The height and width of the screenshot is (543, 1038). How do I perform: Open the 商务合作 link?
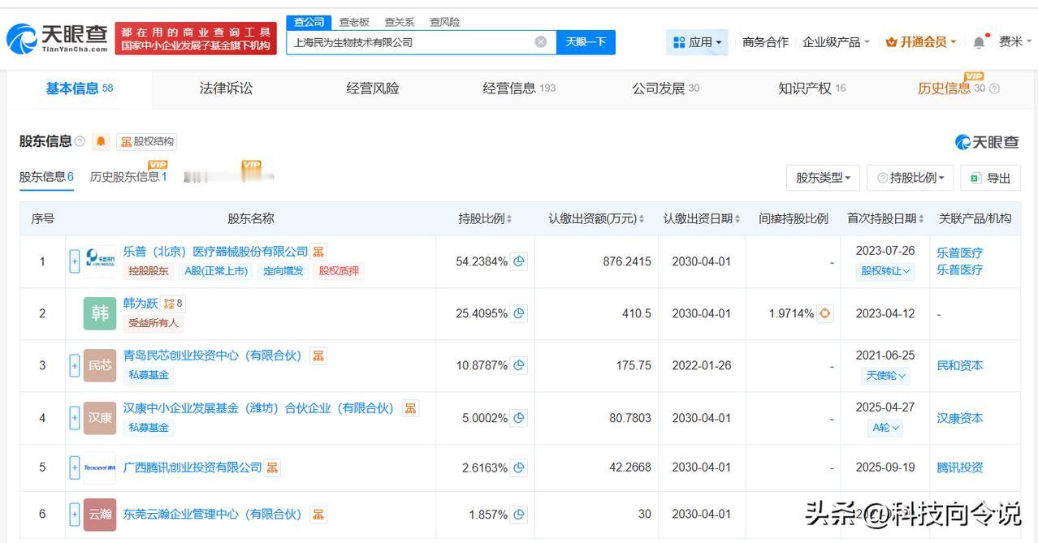coord(765,42)
